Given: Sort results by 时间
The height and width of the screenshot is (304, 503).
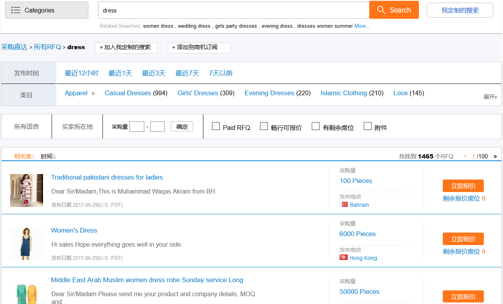Looking at the screenshot, I should 49,156.
